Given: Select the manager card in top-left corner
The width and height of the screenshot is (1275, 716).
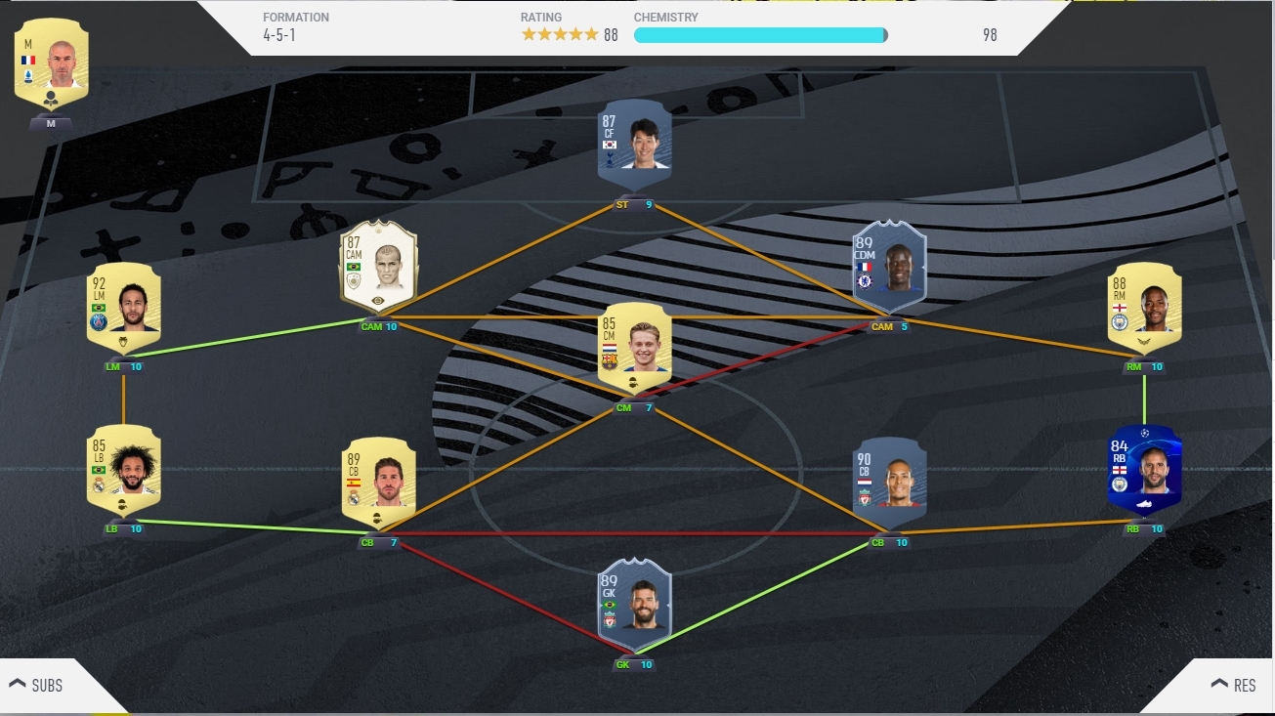Looking at the screenshot, I should [x=51, y=63].
